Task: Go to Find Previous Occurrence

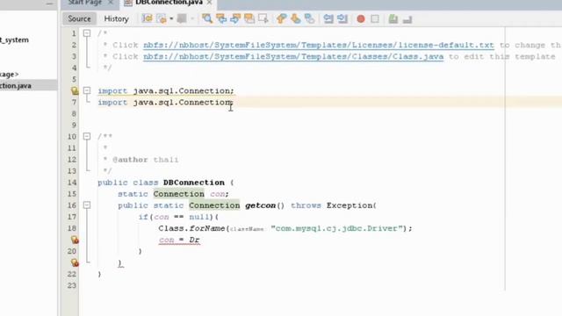Action: click(x=221, y=18)
